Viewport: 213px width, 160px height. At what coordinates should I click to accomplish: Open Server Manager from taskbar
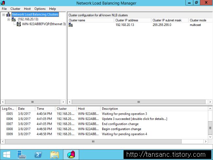(21, 155)
